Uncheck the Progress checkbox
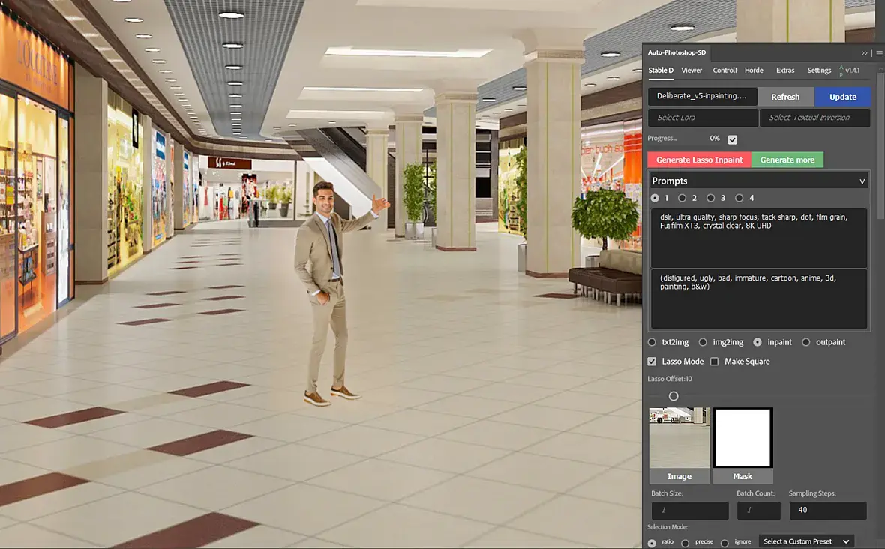 click(732, 139)
